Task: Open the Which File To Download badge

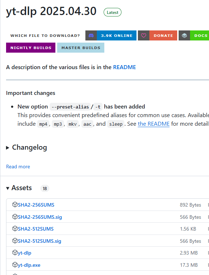Action: 45,35
